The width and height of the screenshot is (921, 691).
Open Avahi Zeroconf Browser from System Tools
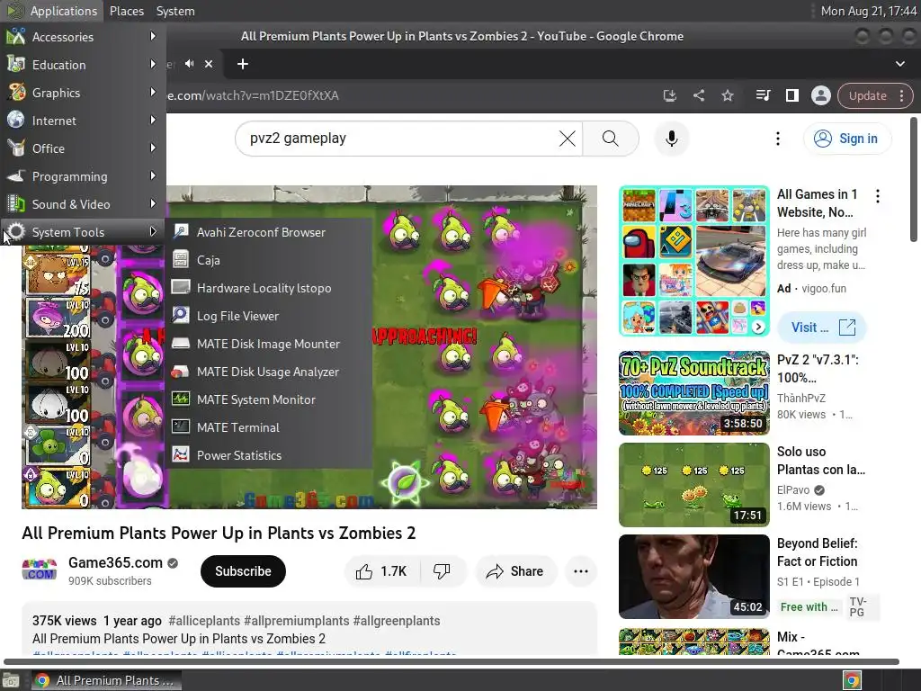[268, 232]
